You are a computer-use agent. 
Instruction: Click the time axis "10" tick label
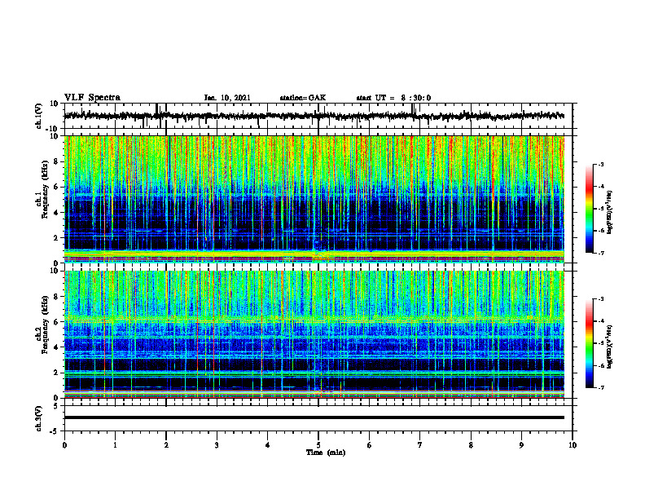point(573,445)
